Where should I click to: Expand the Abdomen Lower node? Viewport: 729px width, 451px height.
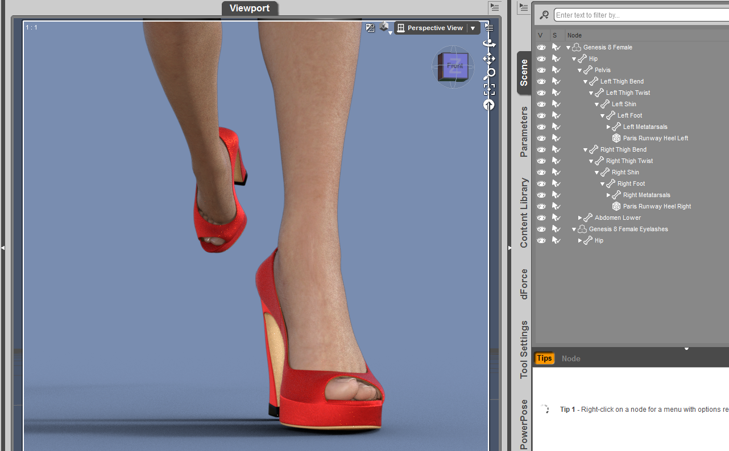tap(580, 218)
